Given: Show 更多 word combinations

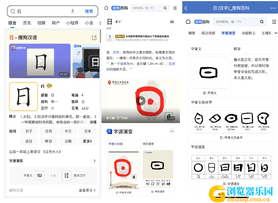Looking at the screenshot, I should coord(88,141).
